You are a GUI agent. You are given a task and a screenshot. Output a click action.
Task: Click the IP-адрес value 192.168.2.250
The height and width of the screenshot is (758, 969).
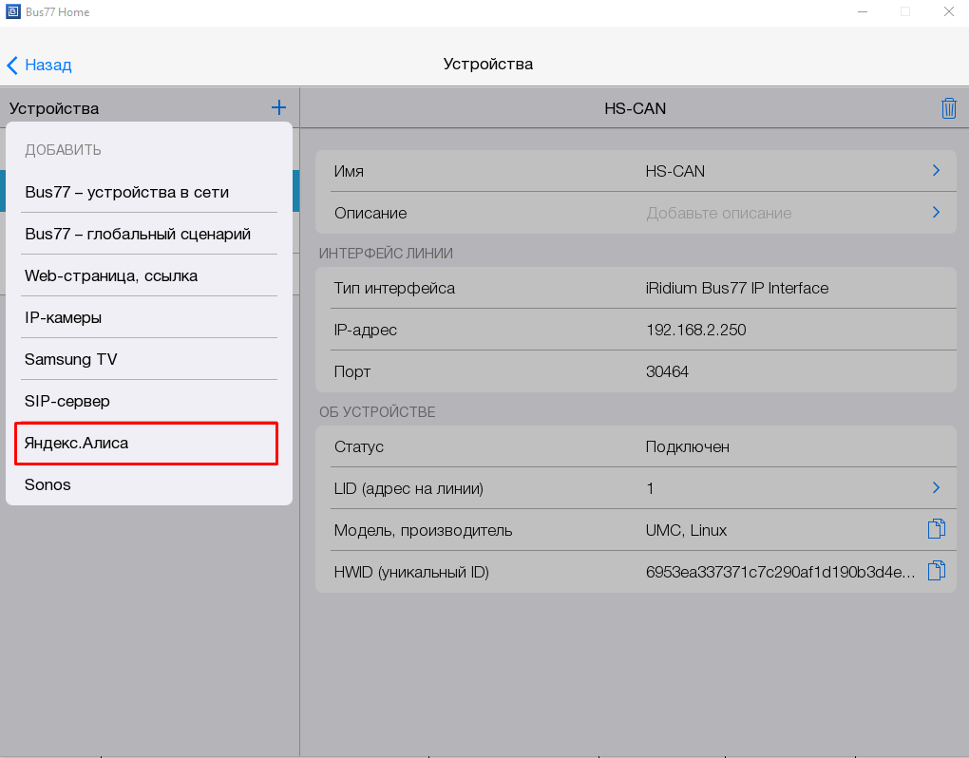695,331
